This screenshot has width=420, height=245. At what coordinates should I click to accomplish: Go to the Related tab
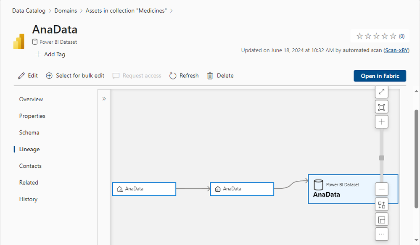pos(29,183)
